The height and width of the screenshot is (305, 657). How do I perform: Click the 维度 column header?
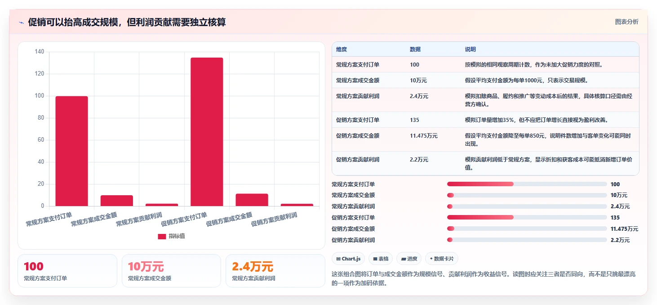click(342, 49)
